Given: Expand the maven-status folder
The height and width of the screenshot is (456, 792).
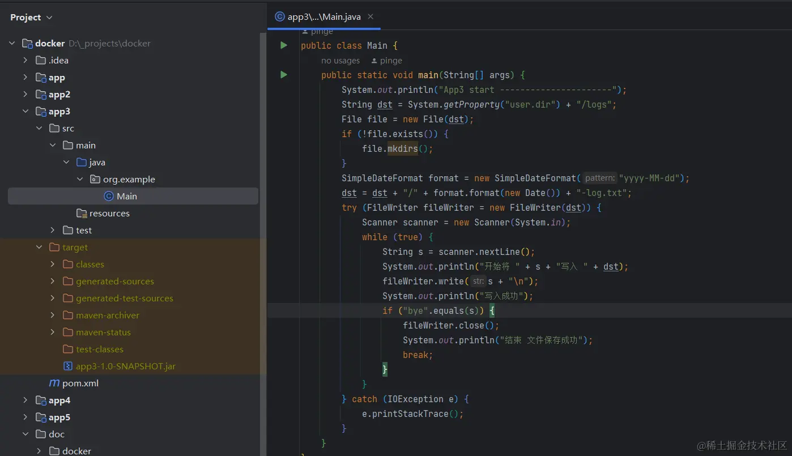Looking at the screenshot, I should click(53, 332).
